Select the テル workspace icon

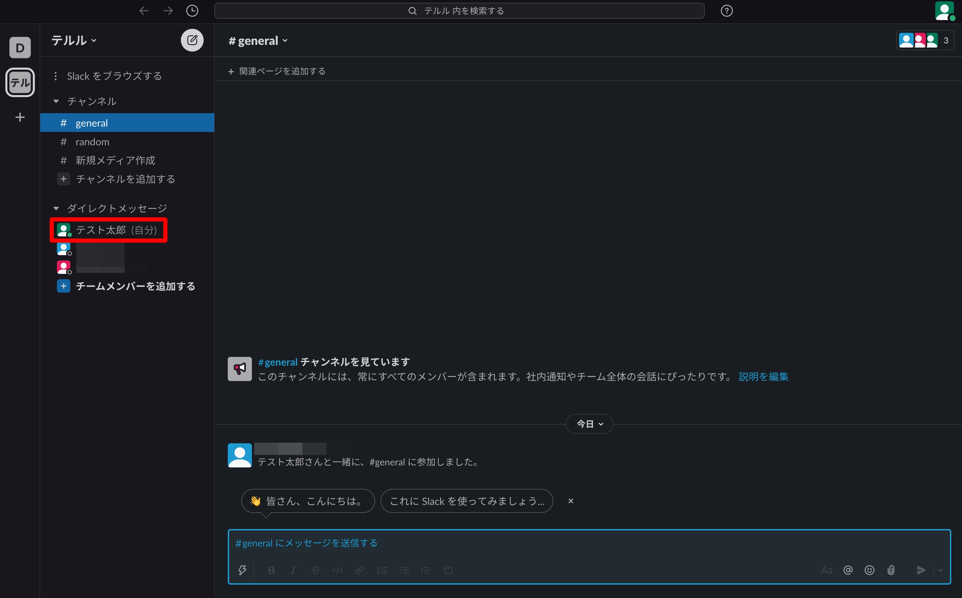[20, 82]
